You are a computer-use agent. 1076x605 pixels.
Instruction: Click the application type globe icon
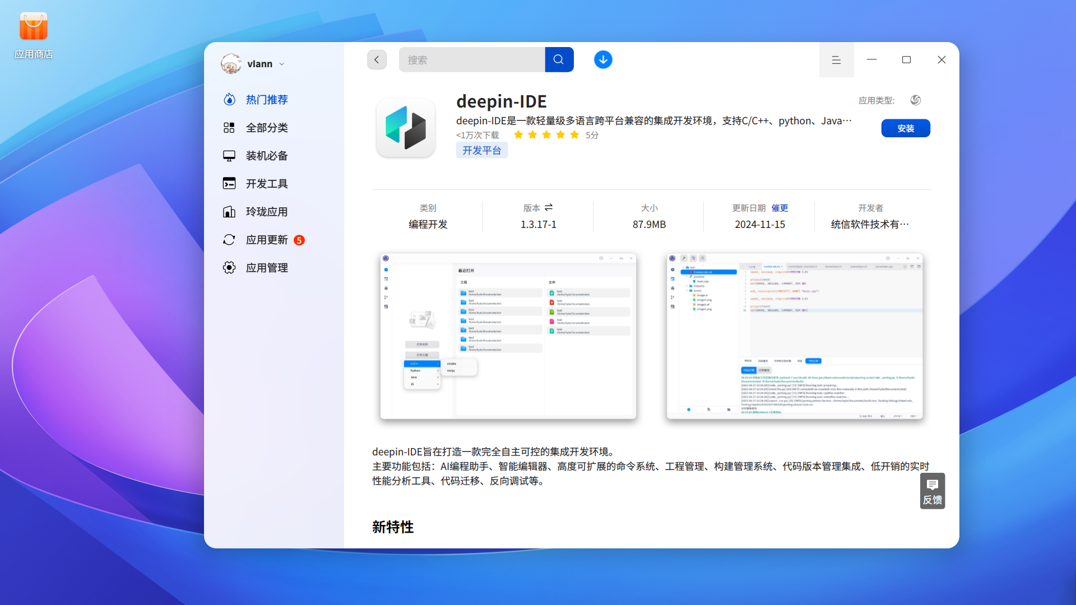coord(915,100)
